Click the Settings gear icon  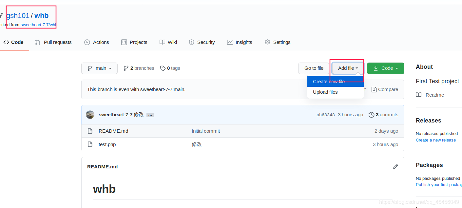pyautogui.click(x=267, y=42)
